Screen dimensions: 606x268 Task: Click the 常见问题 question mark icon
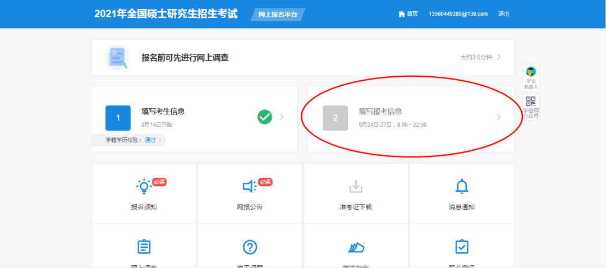(x=250, y=247)
